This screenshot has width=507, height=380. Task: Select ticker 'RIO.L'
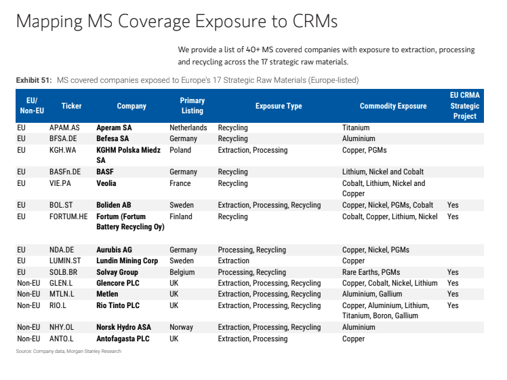coord(58,306)
